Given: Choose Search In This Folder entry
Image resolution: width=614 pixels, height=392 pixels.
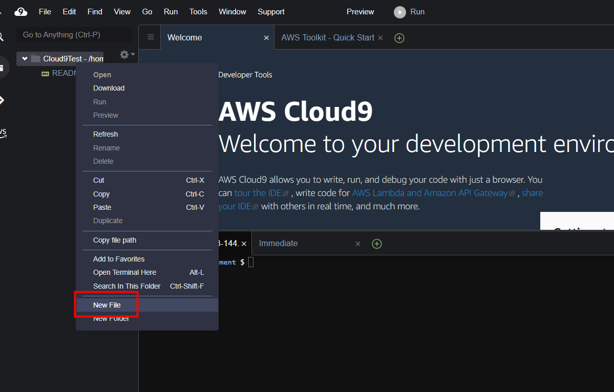Looking at the screenshot, I should click(x=147, y=286).
